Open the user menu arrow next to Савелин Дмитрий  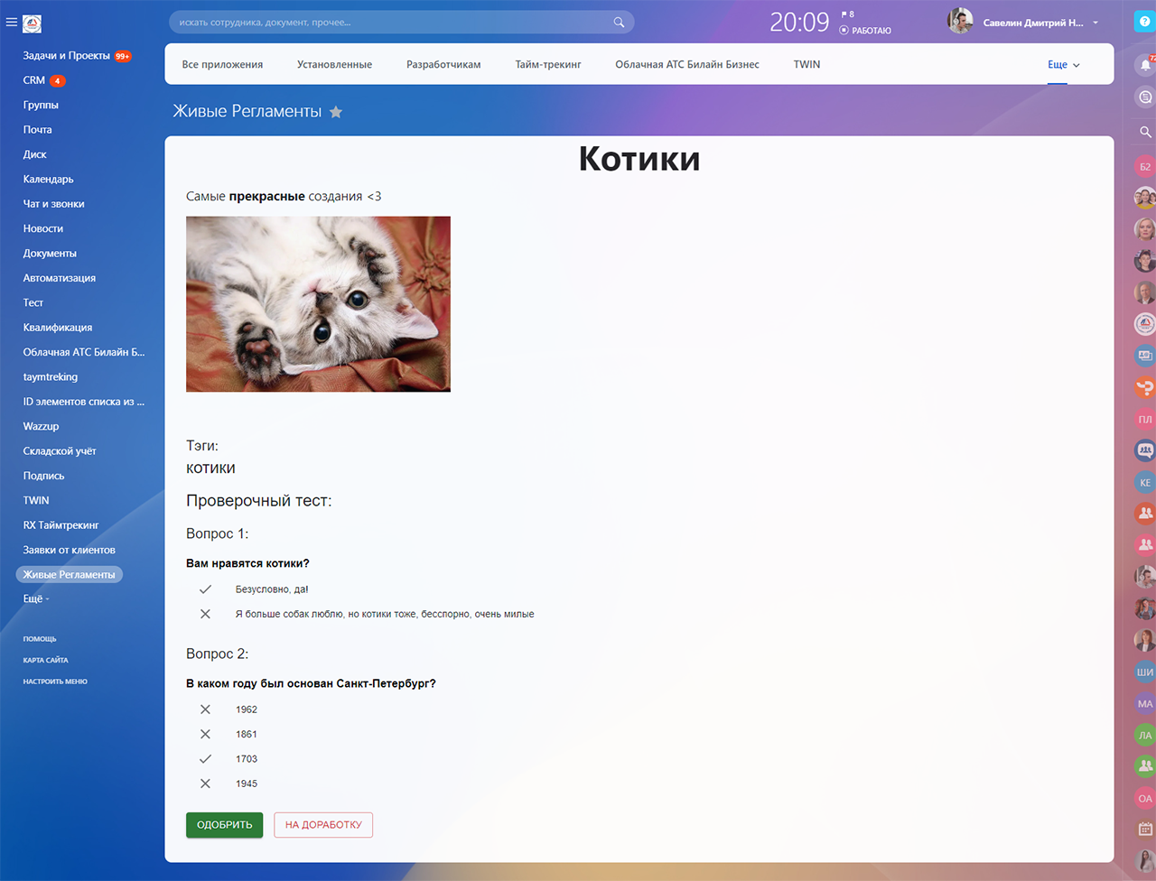pyautogui.click(x=1095, y=23)
